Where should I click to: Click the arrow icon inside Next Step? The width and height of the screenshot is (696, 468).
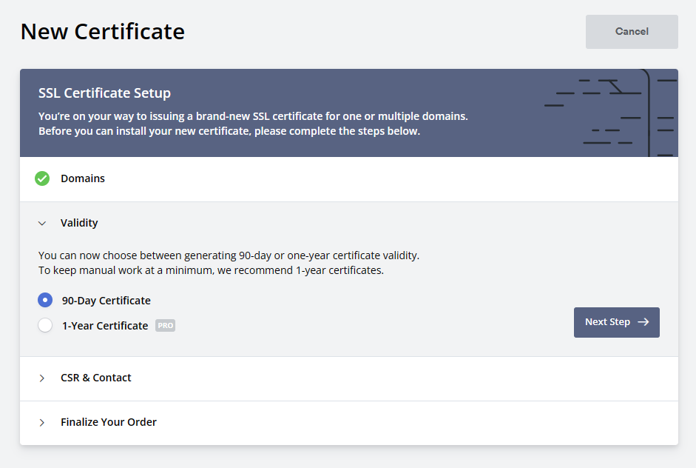643,322
